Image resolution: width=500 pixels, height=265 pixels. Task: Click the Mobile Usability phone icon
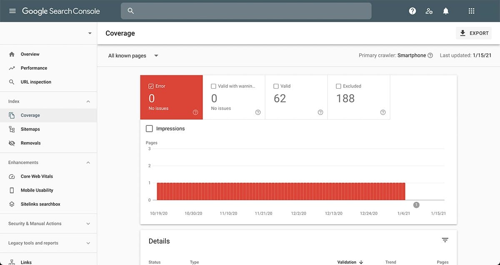coord(12,190)
